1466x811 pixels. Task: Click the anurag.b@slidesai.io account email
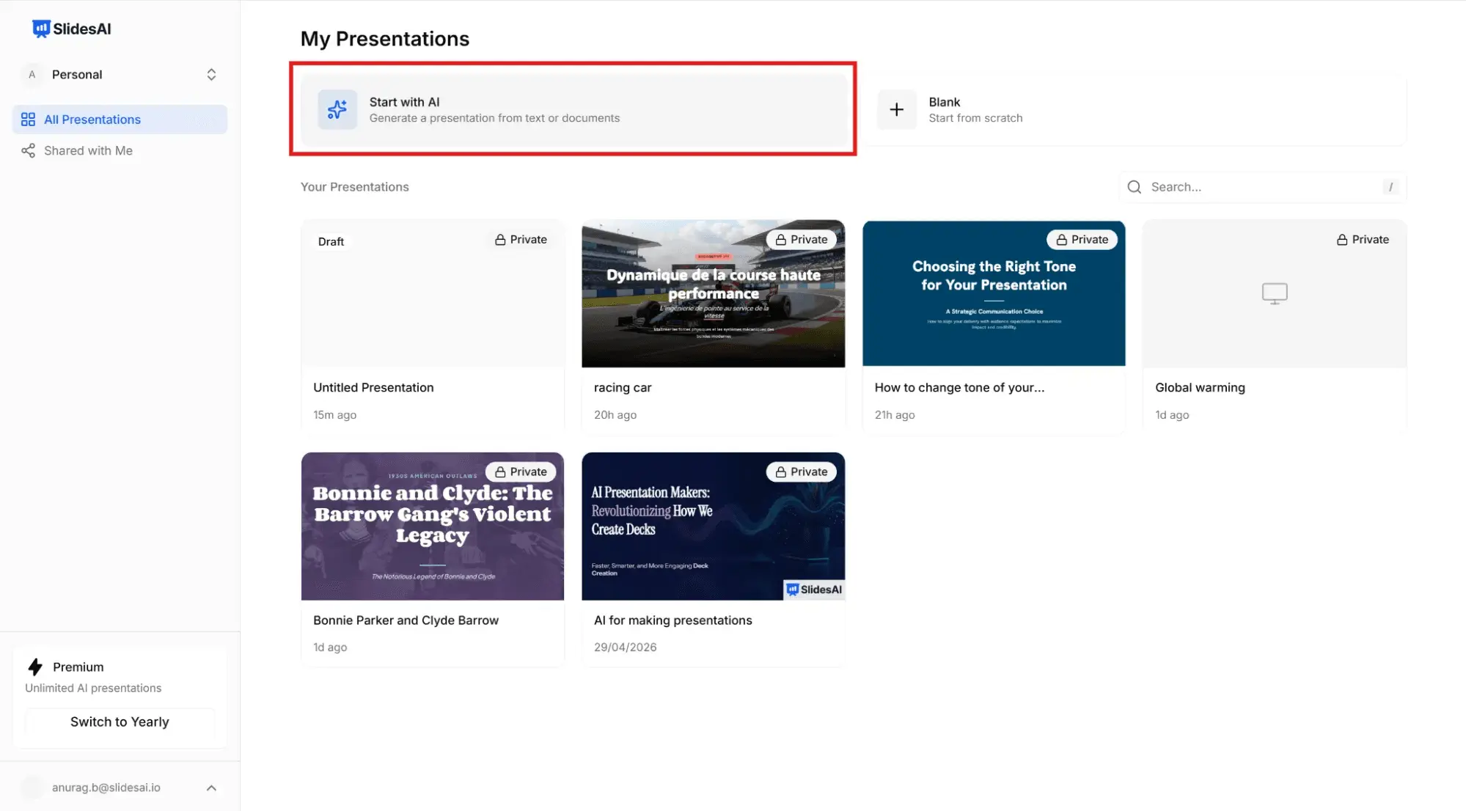[x=106, y=788]
